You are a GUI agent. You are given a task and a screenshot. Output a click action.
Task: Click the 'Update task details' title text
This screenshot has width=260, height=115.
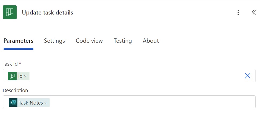pos(47,13)
